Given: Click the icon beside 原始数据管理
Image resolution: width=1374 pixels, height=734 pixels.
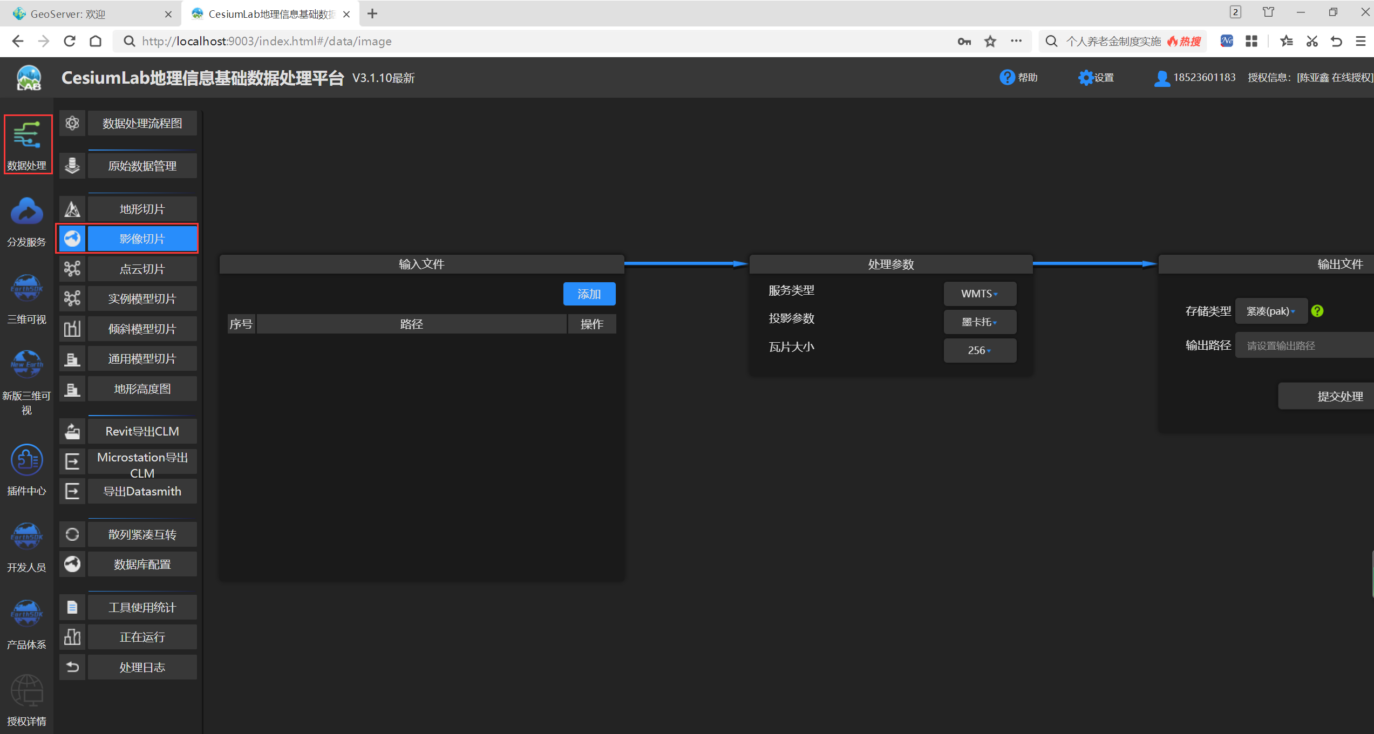Looking at the screenshot, I should (x=72, y=166).
